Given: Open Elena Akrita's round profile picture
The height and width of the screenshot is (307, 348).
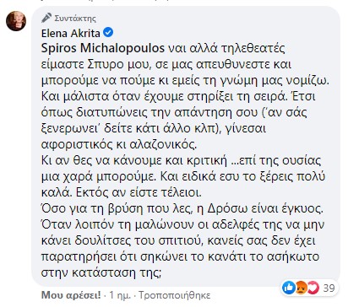Looking at the screenshot, I should pyautogui.click(x=16, y=21).
